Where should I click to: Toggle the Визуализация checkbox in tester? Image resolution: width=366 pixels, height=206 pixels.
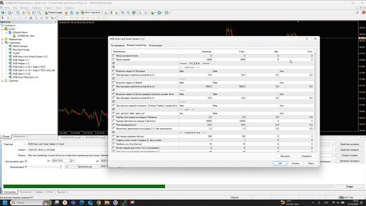pos(26,167)
